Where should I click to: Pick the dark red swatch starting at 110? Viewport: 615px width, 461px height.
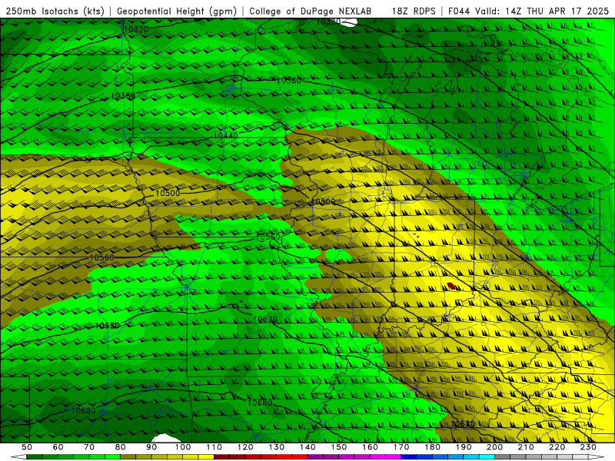(221, 457)
